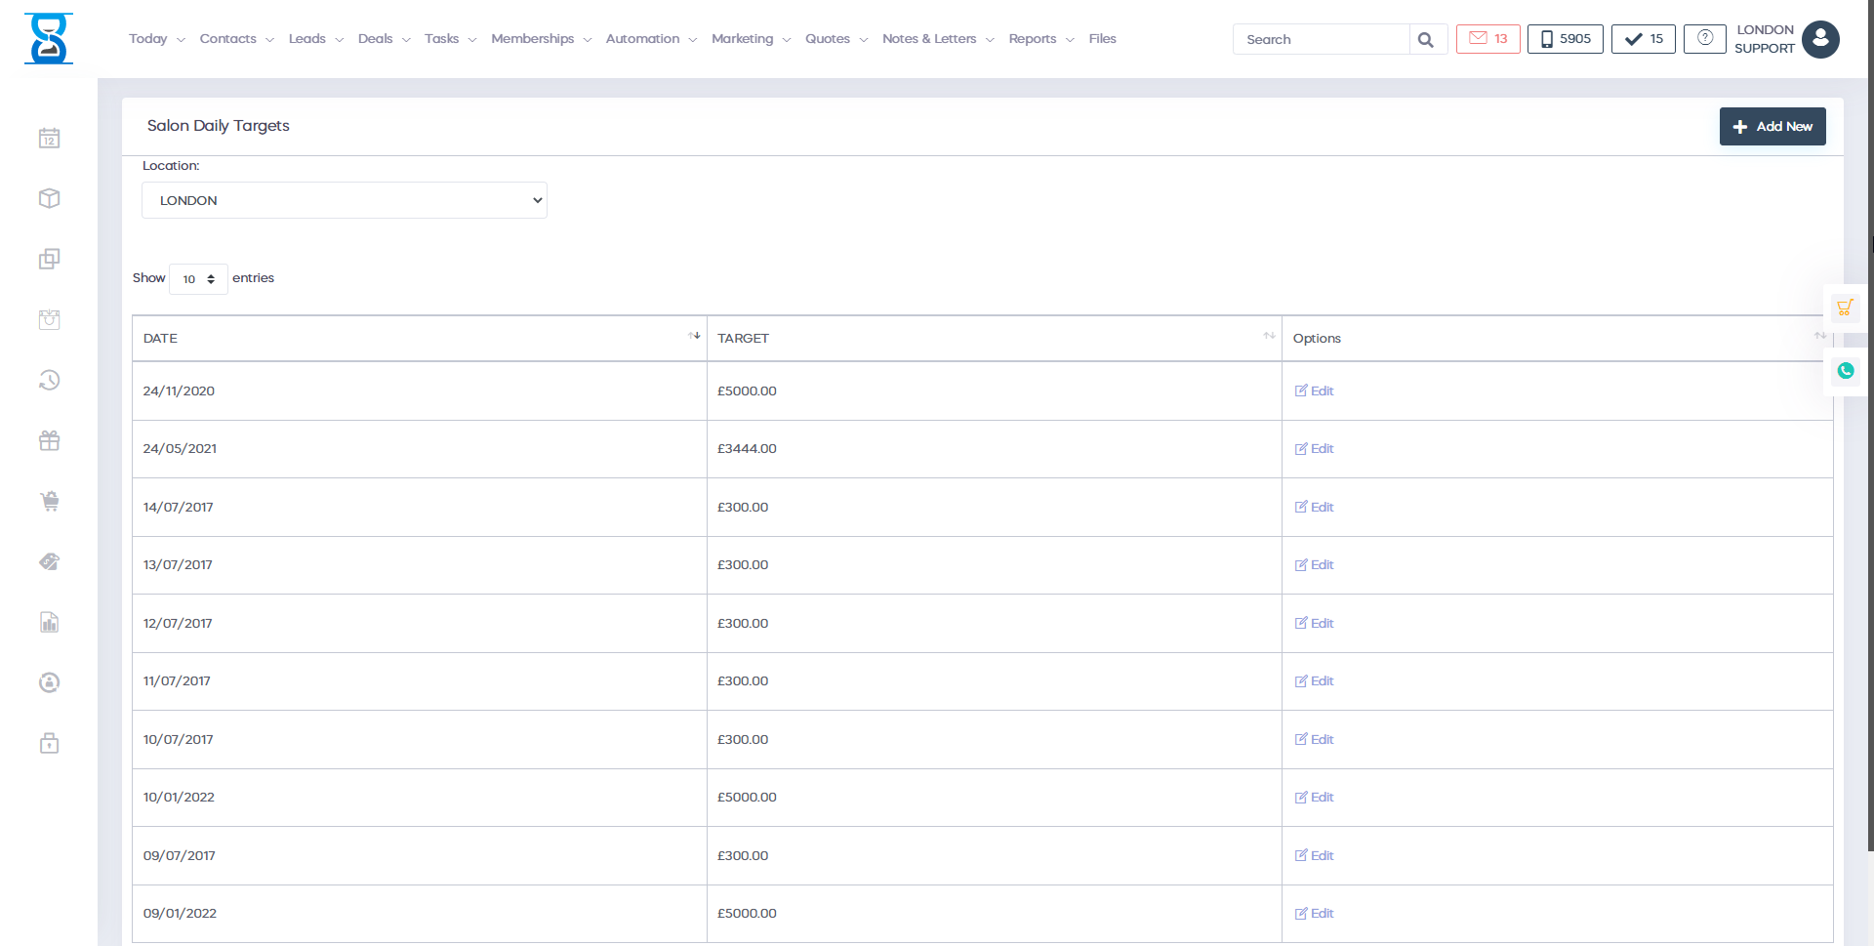This screenshot has width=1874, height=946.
Task: Expand the Reports menu dropdown
Action: tap(1040, 39)
